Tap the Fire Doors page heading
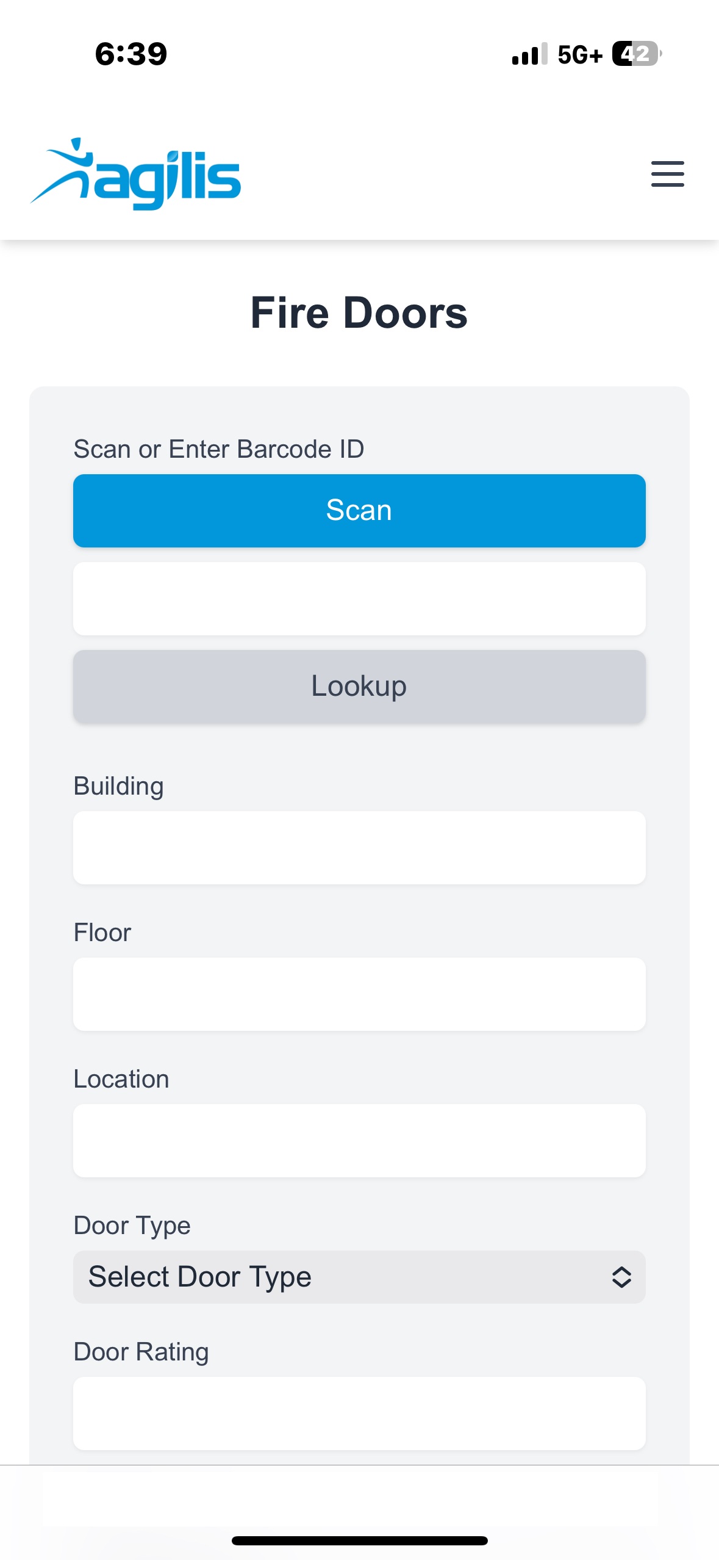The height and width of the screenshot is (1560, 719). [x=359, y=312]
